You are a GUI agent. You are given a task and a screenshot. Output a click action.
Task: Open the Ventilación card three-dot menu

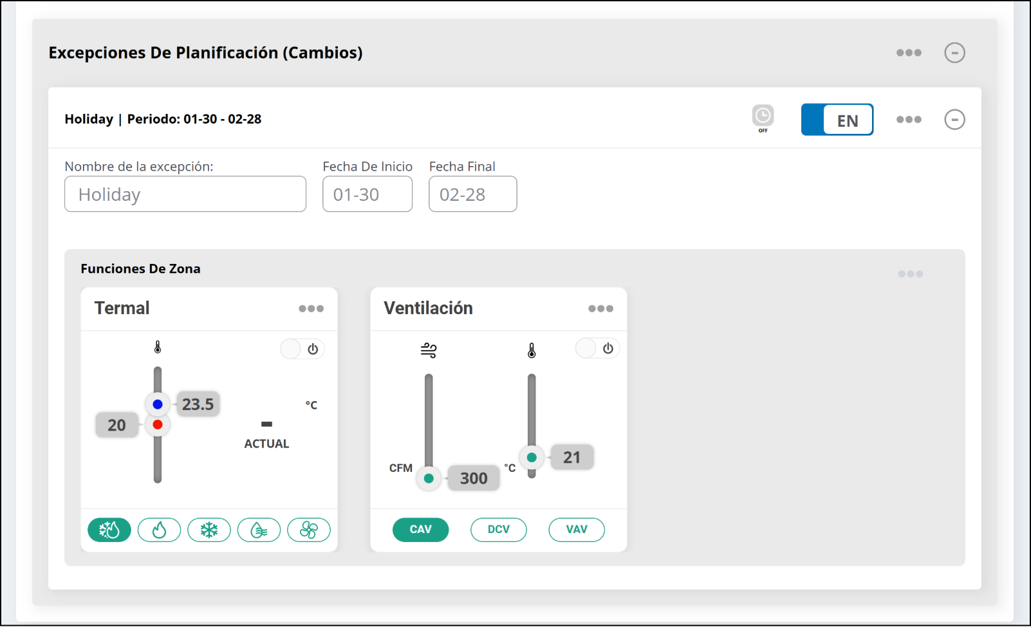600,308
